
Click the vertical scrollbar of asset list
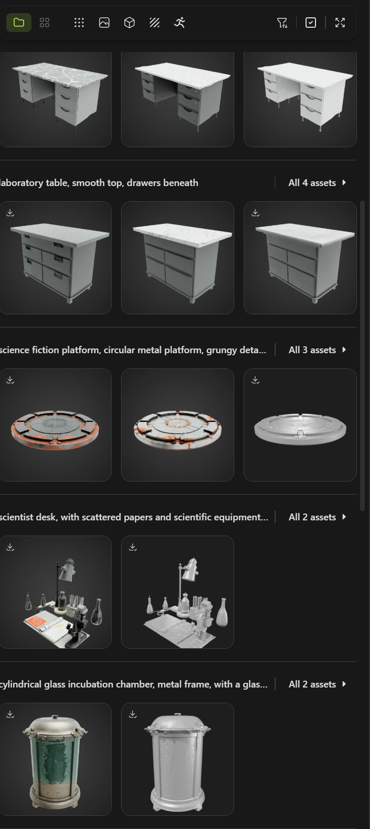click(x=362, y=355)
